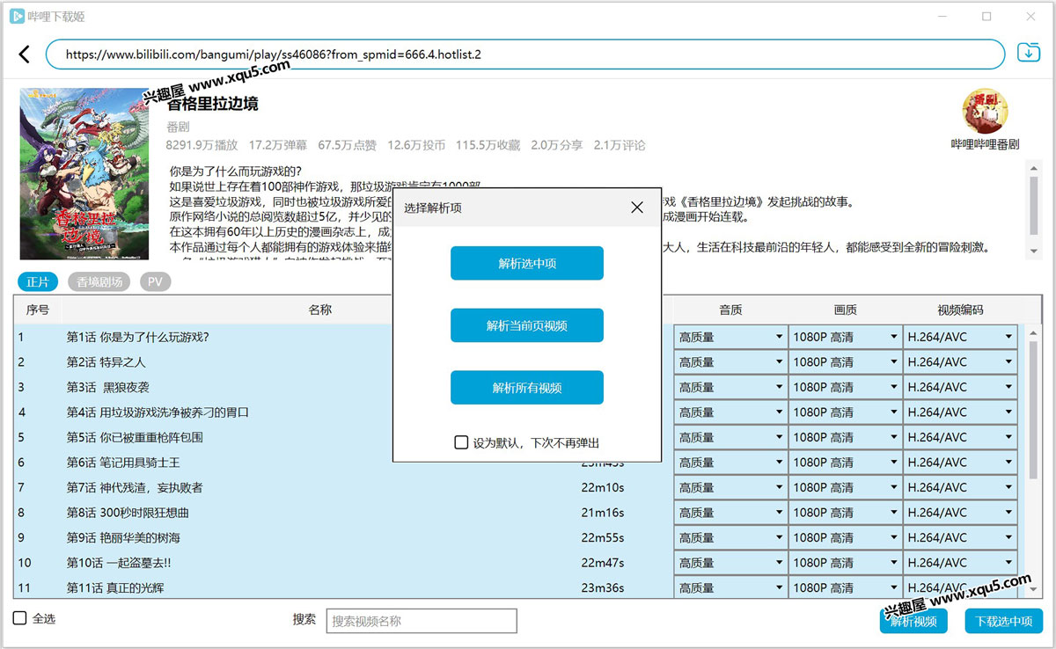The height and width of the screenshot is (649, 1056).
Task: Open 音质 dropdown for 第7话 row
Action: [730, 487]
